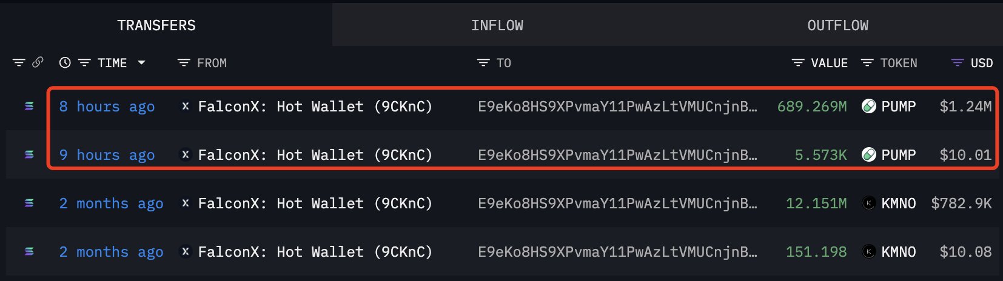The image size is (1003, 281).
Task: Click the clock icon next to TIME
Action: 65,62
